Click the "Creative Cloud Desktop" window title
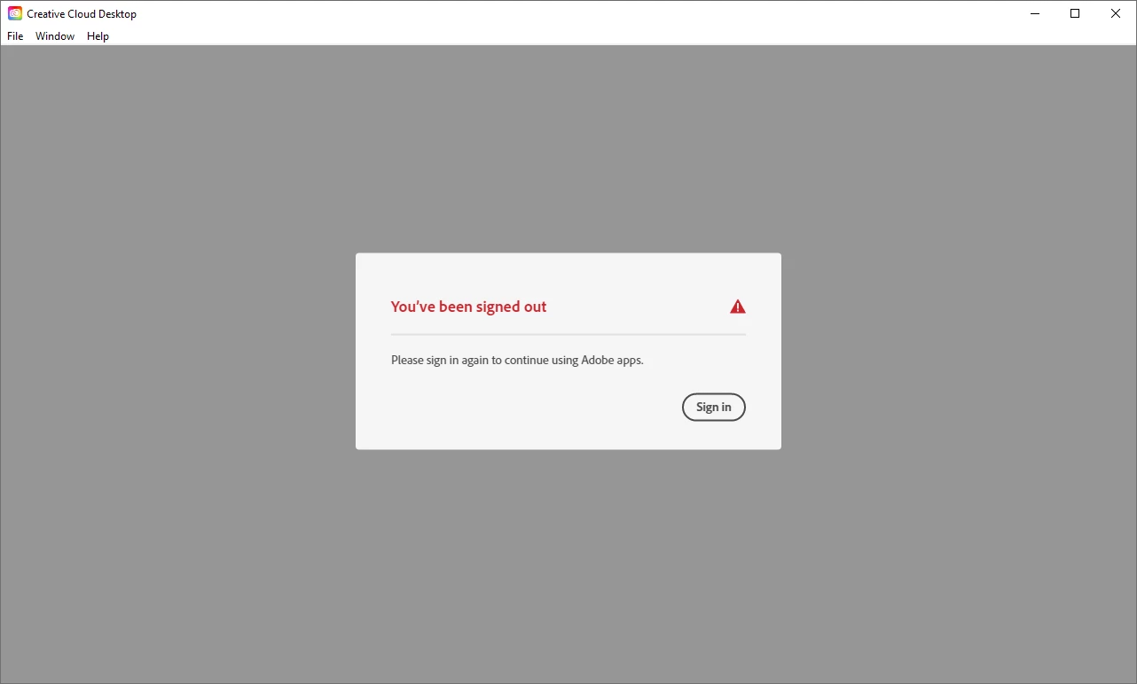 pyautogui.click(x=82, y=14)
